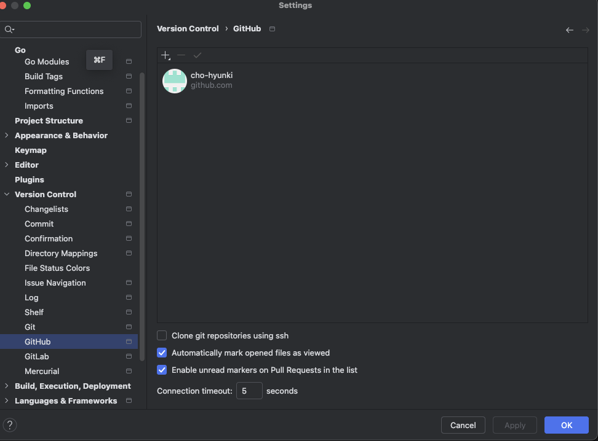Focus the settings search field
Image resolution: width=598 pixels, height=441 pixels.
click(71, 29)
